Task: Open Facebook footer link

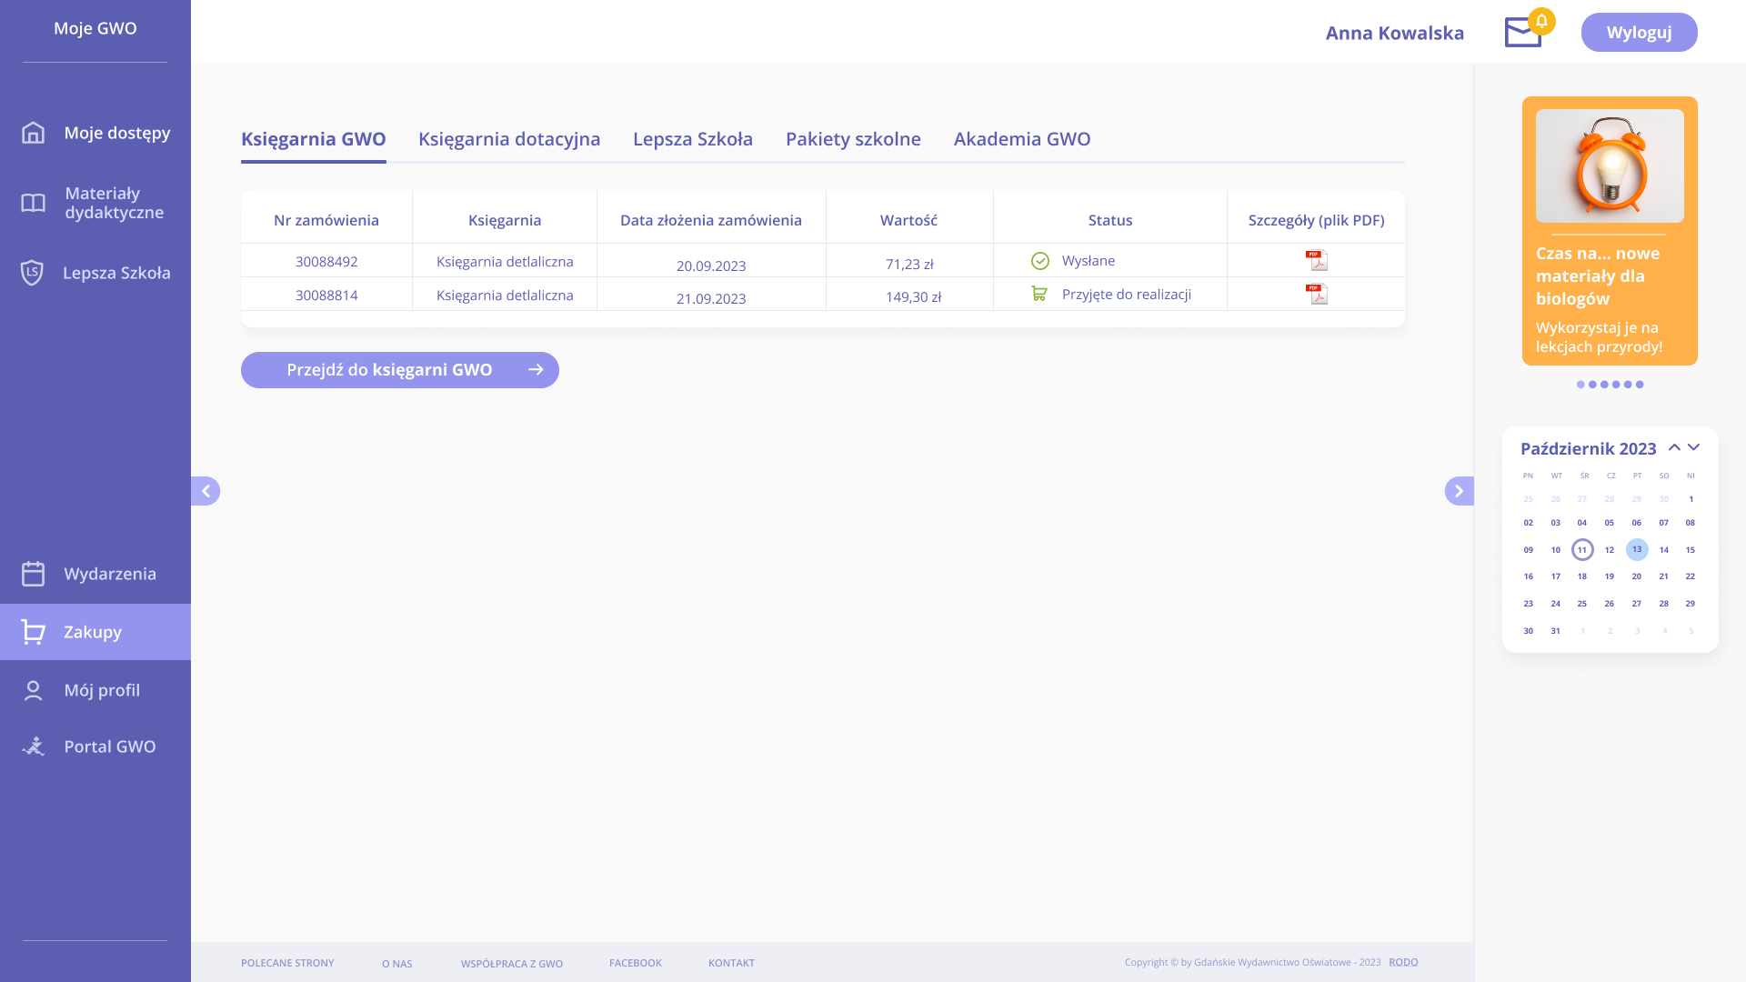Action: click(x=636, y=963)
